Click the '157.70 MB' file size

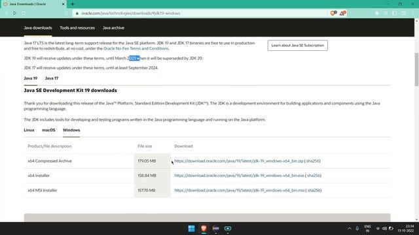tap(147, 190)
